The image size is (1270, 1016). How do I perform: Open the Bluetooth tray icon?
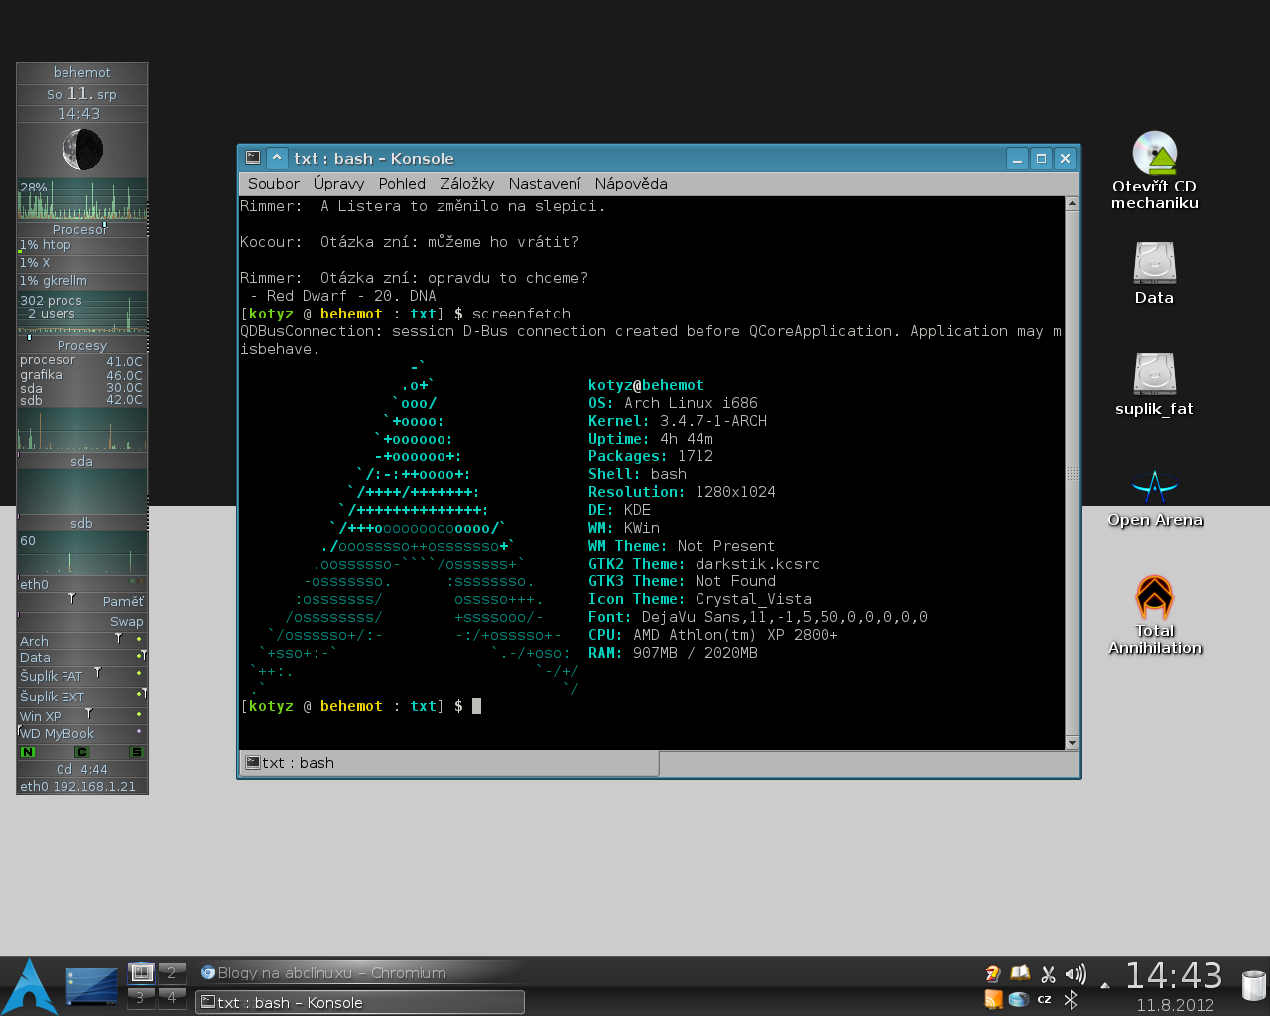click(1071, 999)
